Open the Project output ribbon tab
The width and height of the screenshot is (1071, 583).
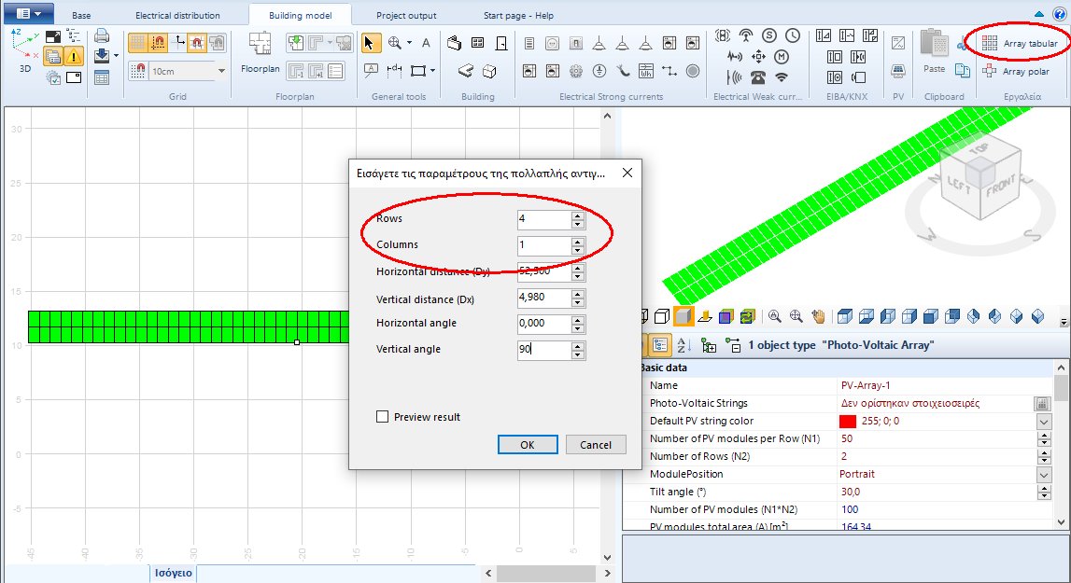click(405, 15)
